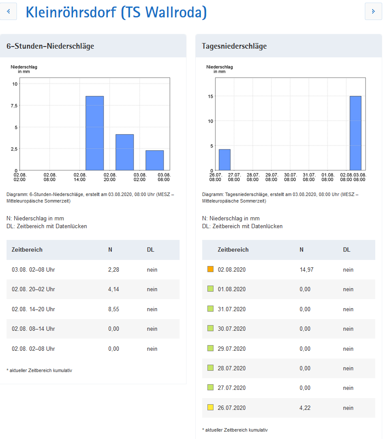
Task: Click the last bar in 6-hour chart
Action: 154,160
